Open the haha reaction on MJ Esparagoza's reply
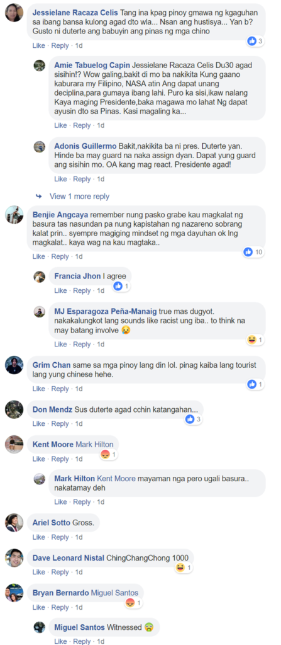This screenshot has width=281, height=645. click(251, 340)
